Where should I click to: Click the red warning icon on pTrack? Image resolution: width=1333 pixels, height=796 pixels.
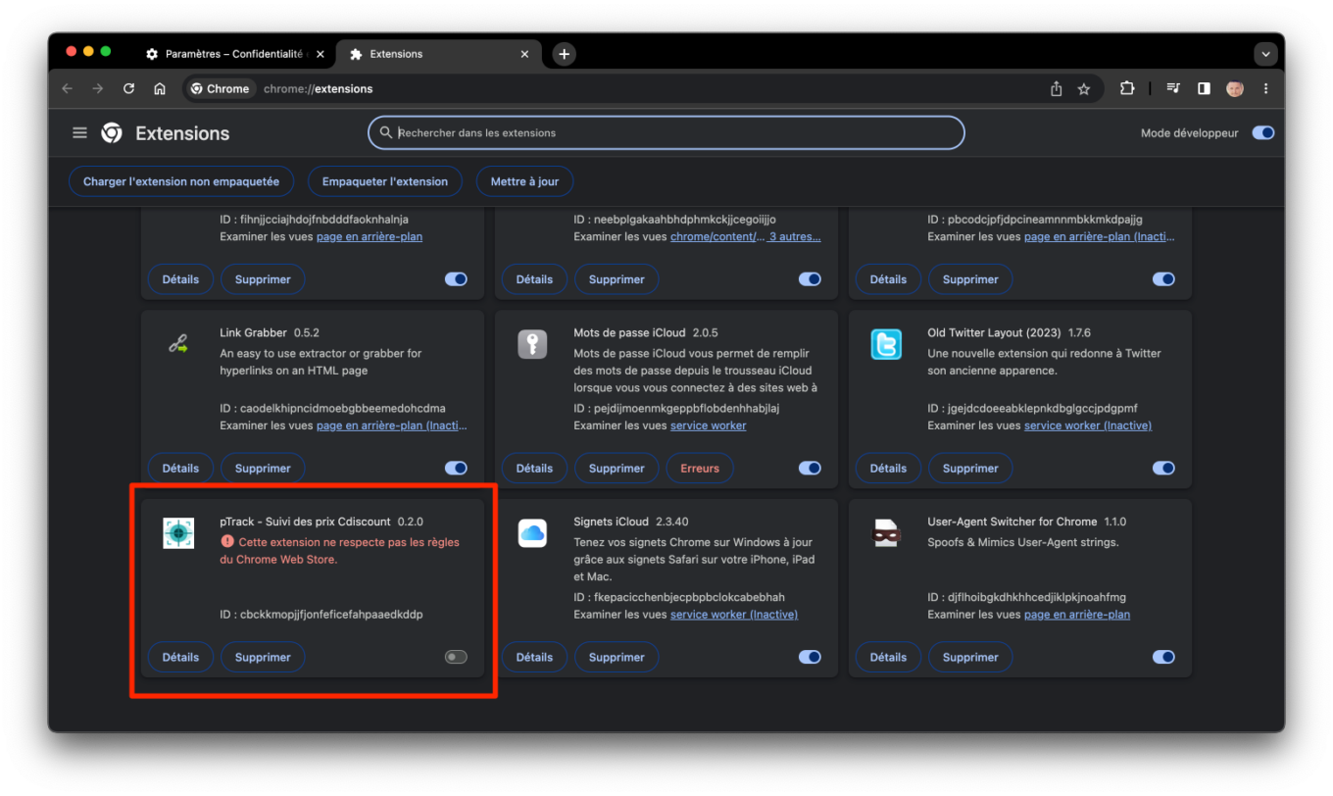click(227, 541)
